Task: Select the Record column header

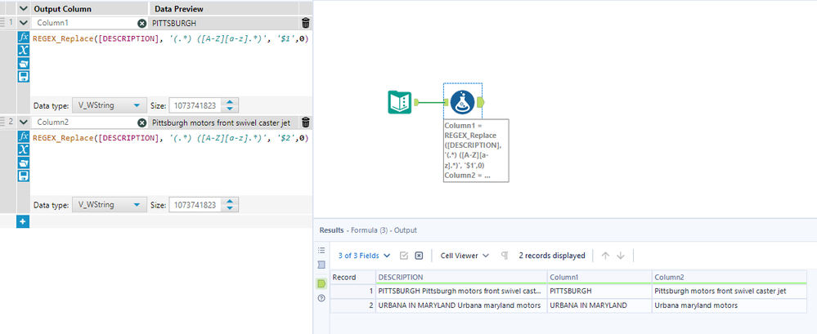Action: [352, 278]
